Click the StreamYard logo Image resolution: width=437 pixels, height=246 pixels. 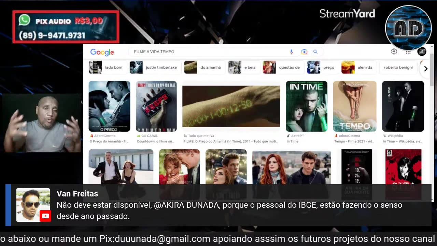tap(347, 14)
